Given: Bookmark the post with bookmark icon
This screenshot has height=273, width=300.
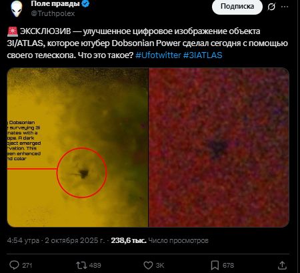Looking at the screenshot, I should [215, 265].
